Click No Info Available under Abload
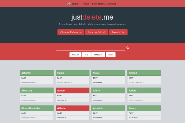The width and height of the screenshot is (185, 123). tap(136, 83)
